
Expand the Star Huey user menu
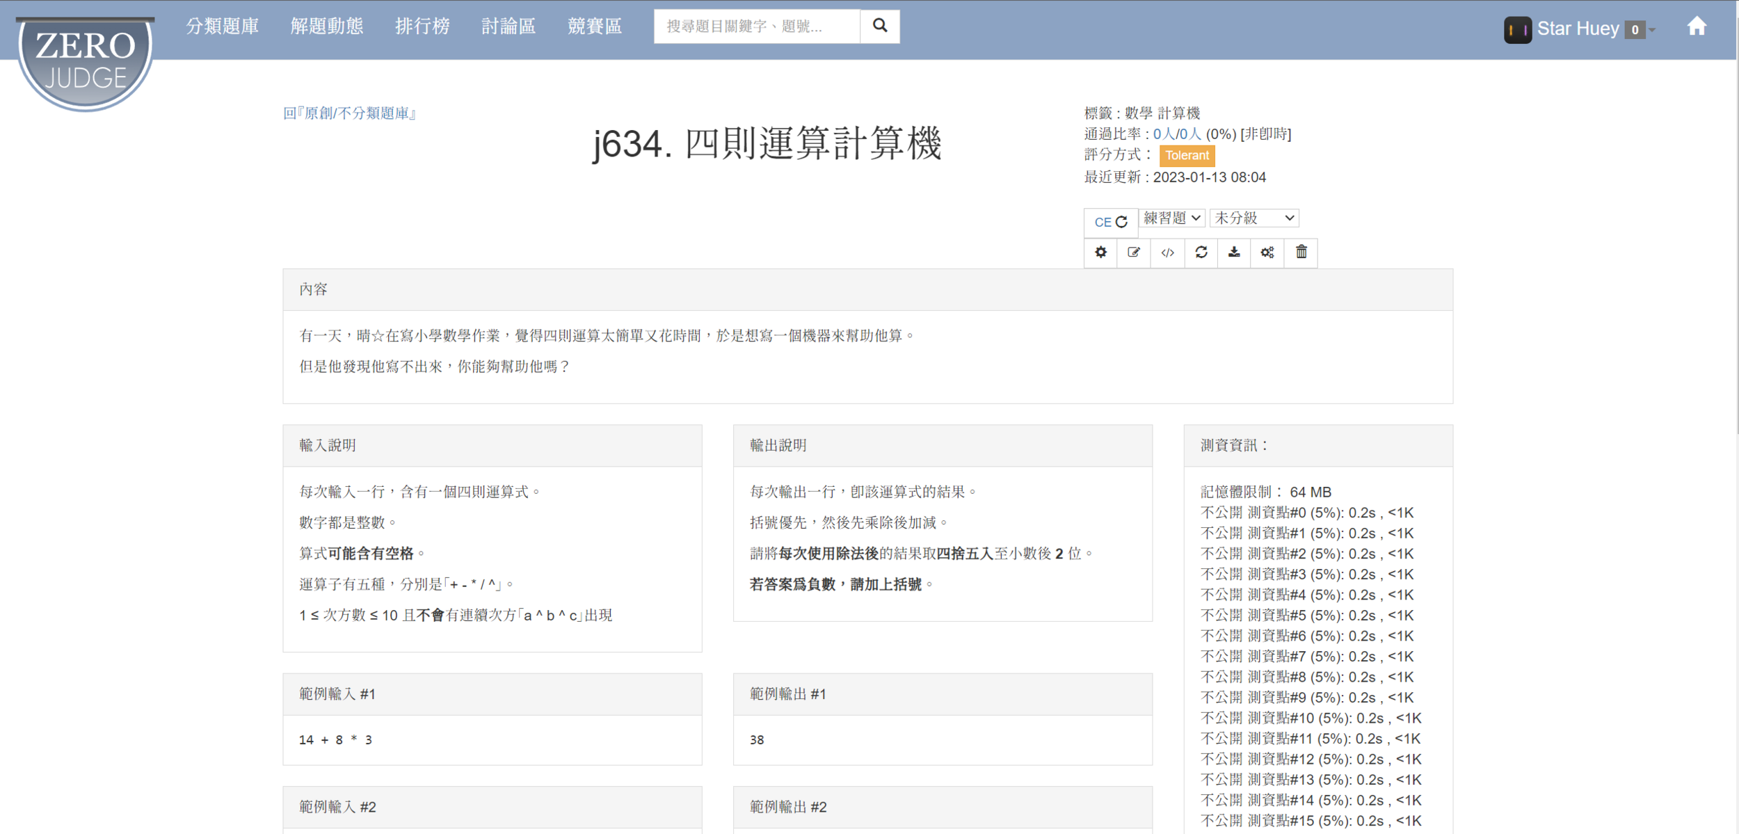(x=1580, y=29)
